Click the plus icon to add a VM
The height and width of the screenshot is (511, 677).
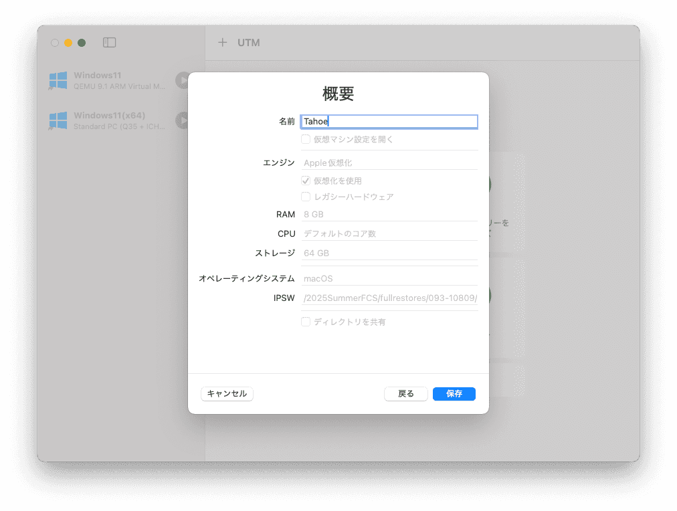click(222, 42)
